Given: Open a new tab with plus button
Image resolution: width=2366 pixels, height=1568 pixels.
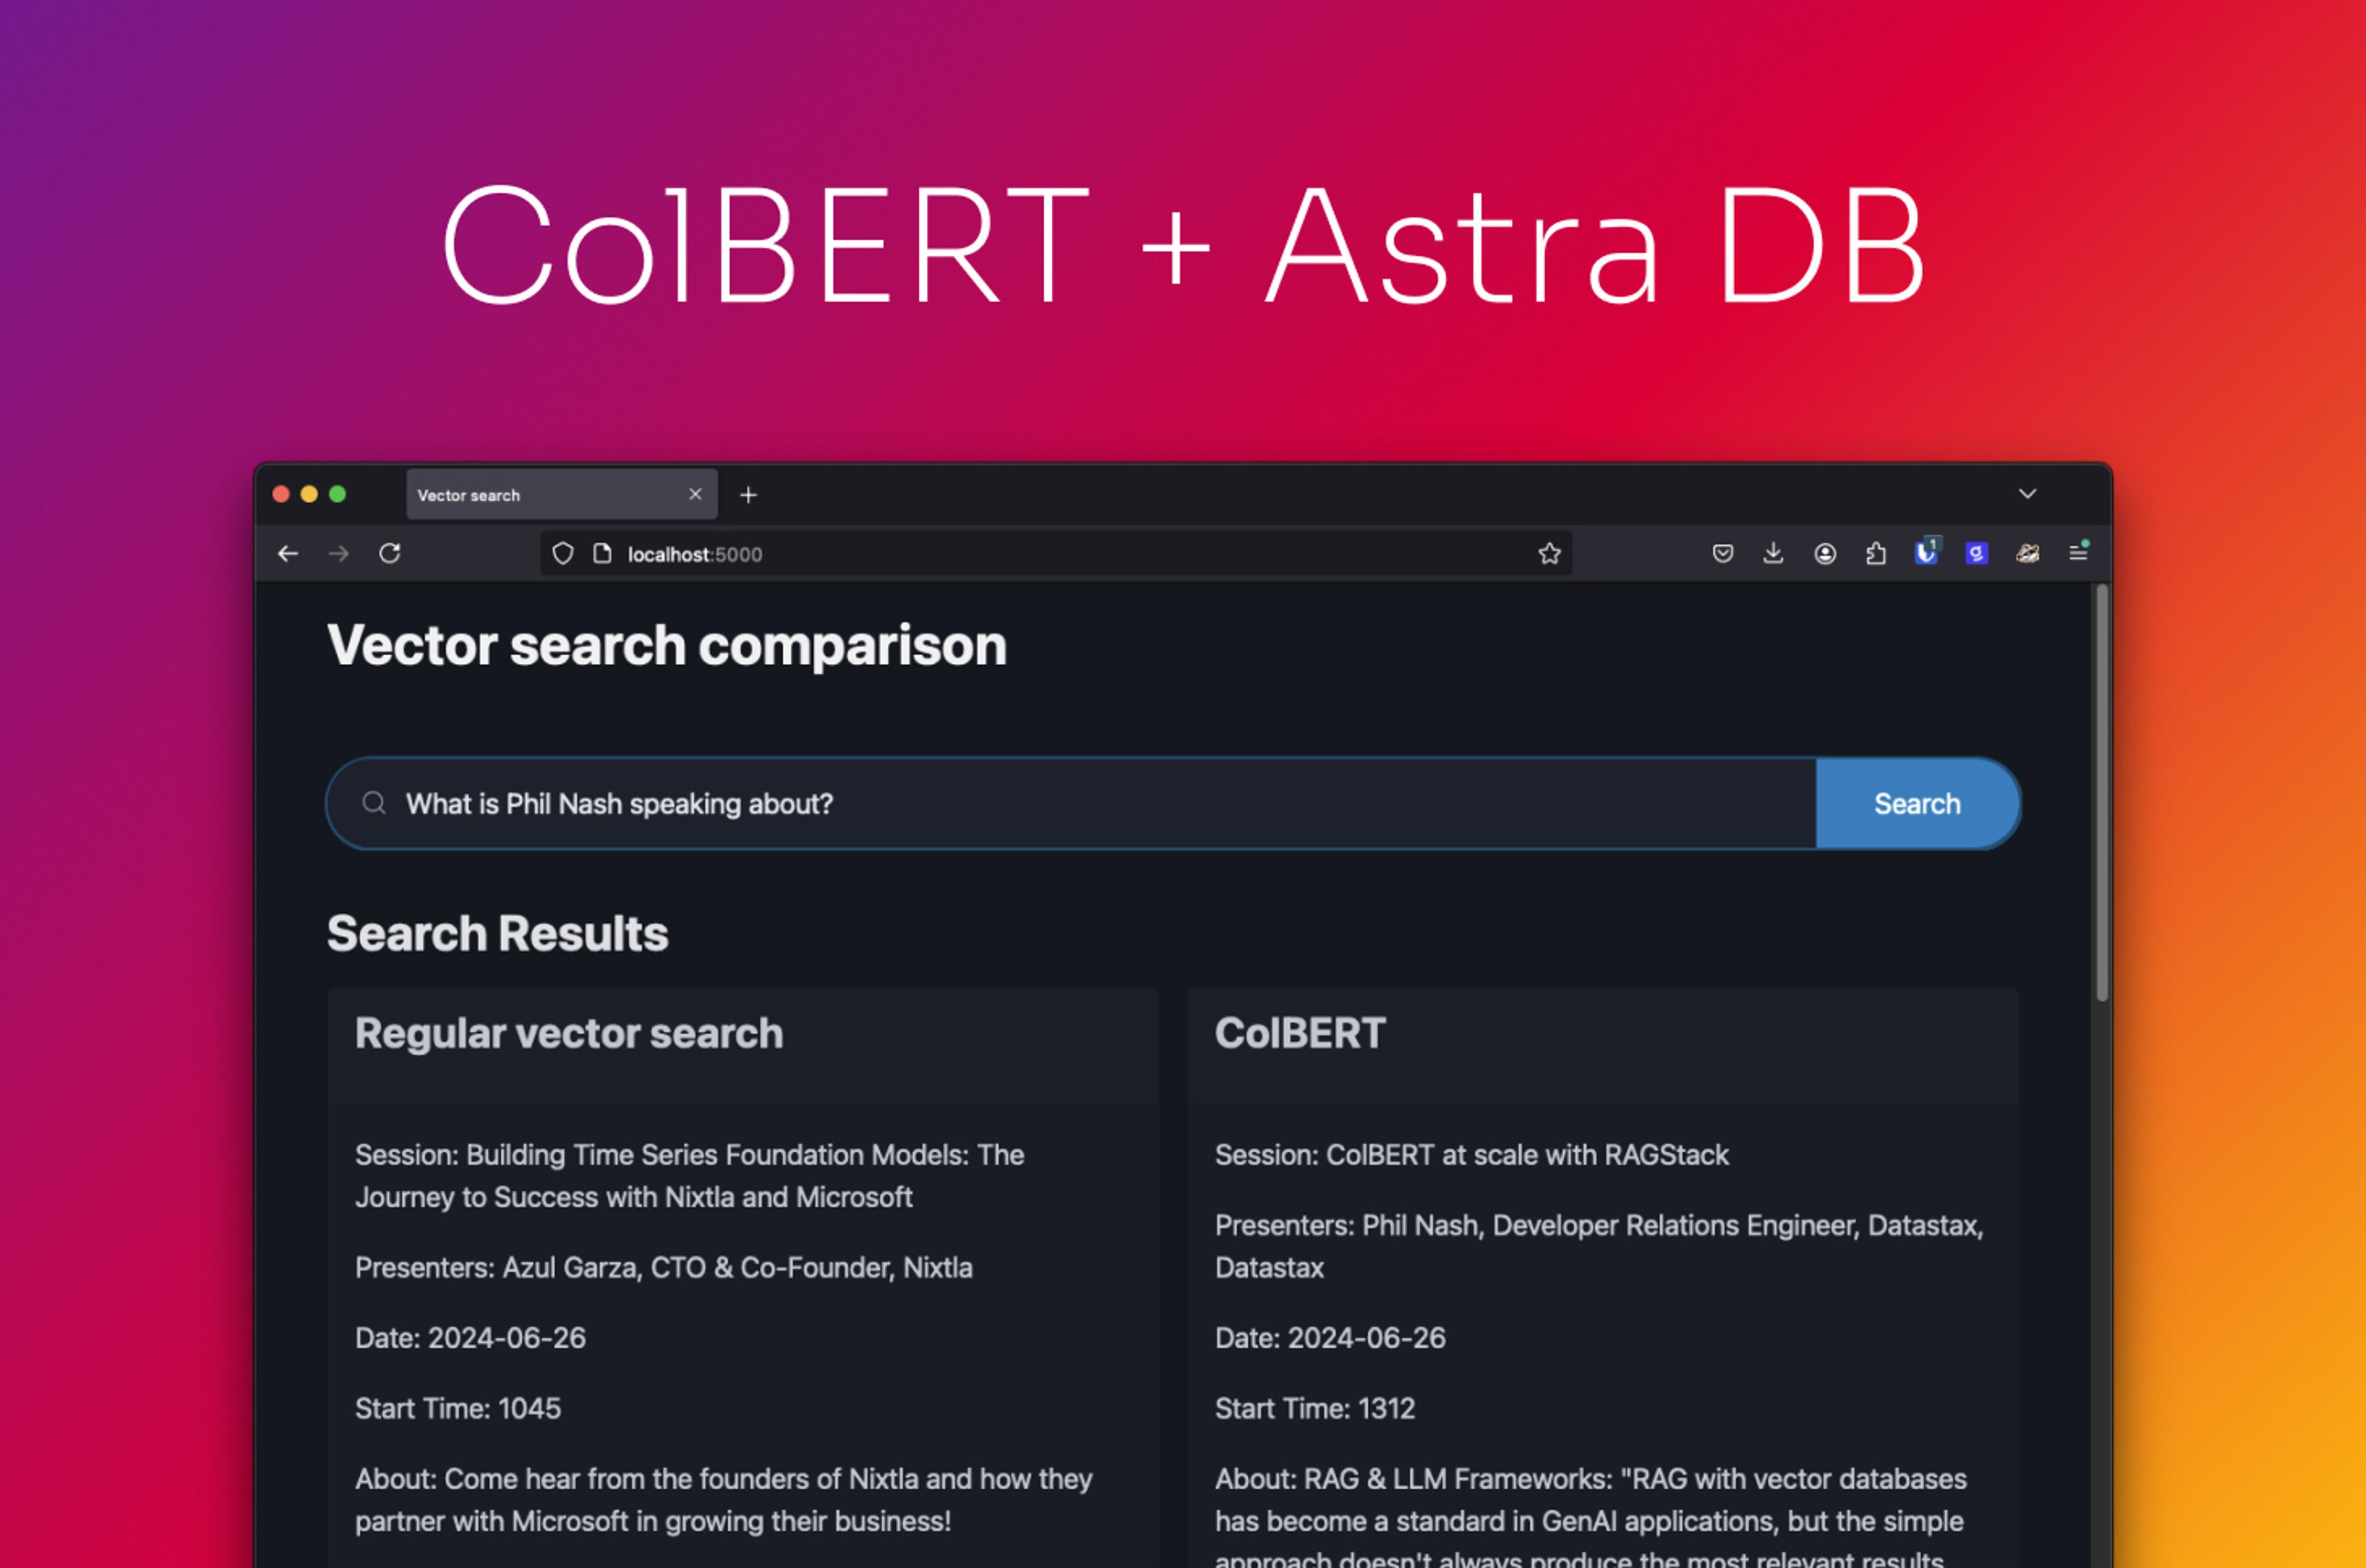Looking at the screenshot, I should pos(749,495).
